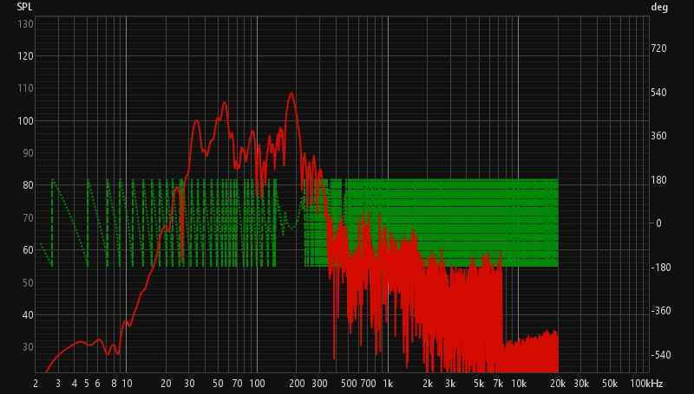
Task: Pick the -540 degree axis label
Action: coord(661,355)
